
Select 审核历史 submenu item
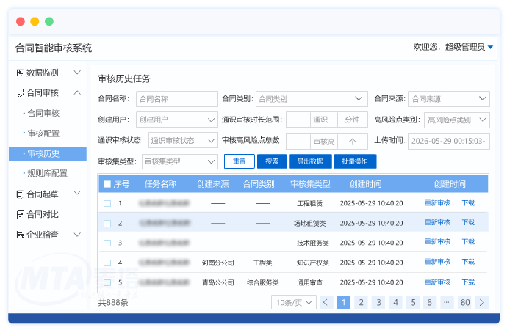coord(48,153)
